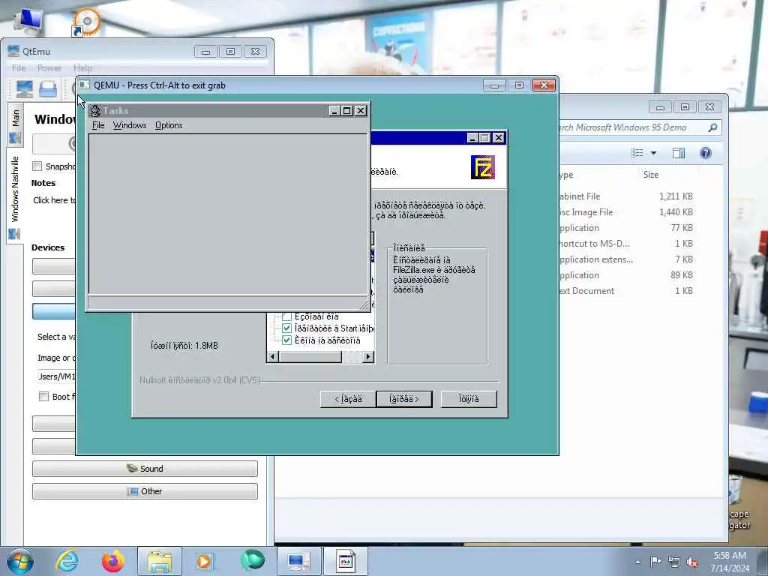Click the Tasks window system icon
The width and height of the screenshot is (768, 576).
95,111
